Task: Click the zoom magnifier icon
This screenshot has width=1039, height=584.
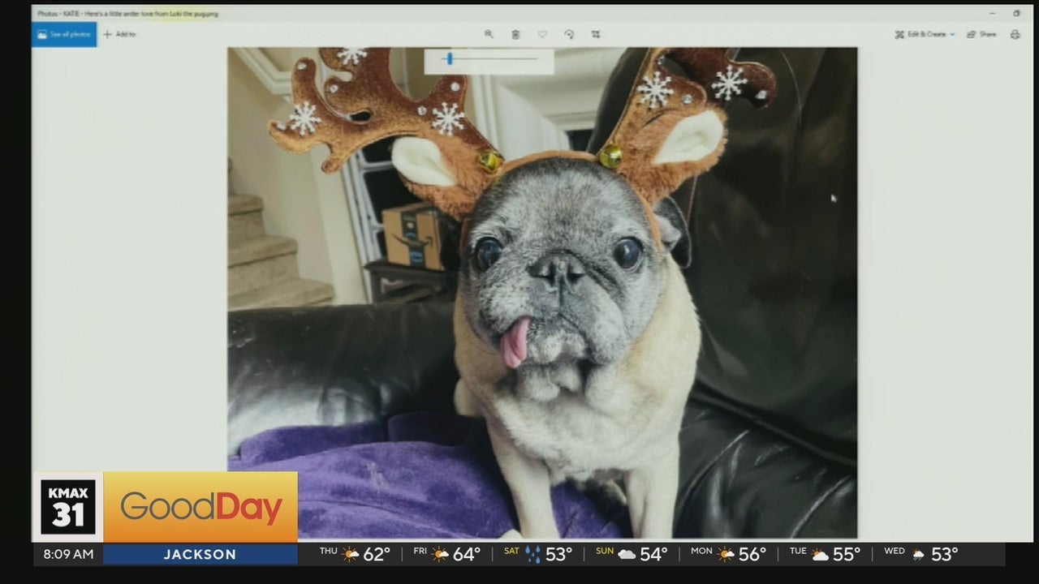Action: tap(489, 34)
